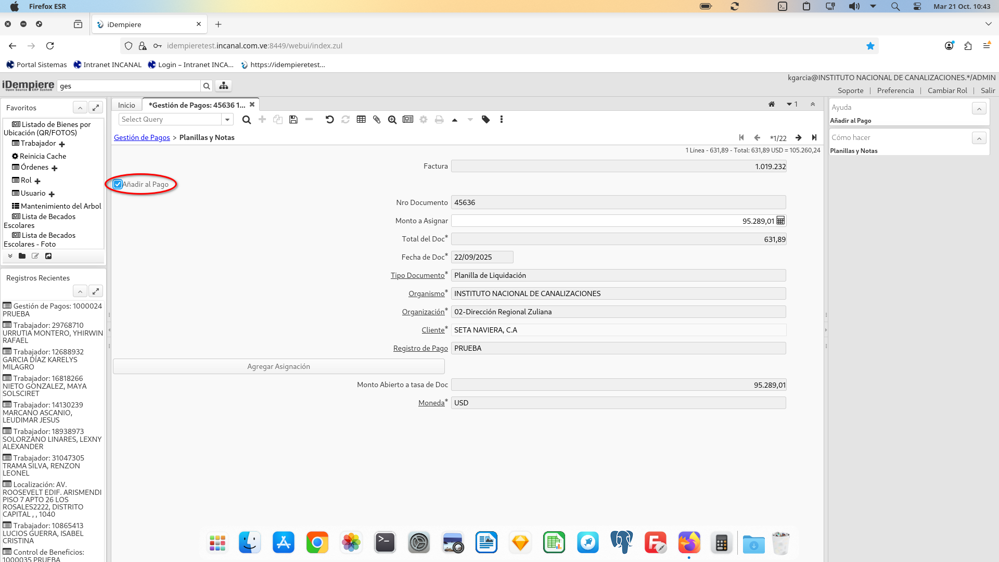
Task: Go to next record arrow
Action: tap(798, 138)
